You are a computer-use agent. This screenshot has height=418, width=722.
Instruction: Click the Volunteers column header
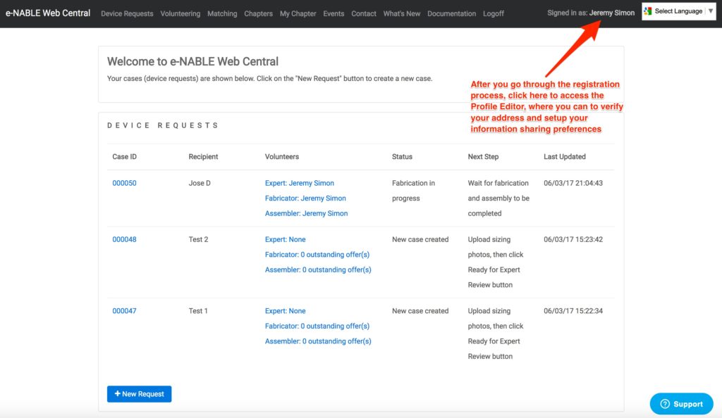click(282, 157)
